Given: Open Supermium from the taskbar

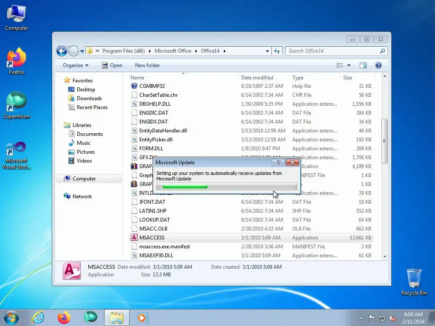Looking at the screenshot, I should tap(90, 318).
